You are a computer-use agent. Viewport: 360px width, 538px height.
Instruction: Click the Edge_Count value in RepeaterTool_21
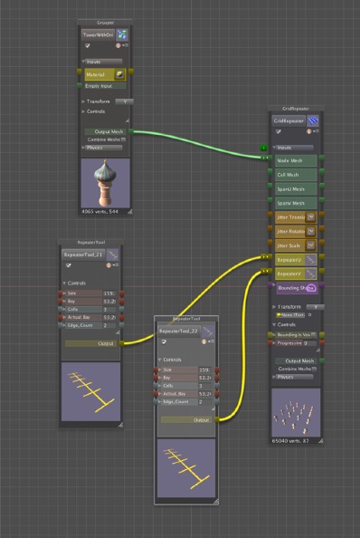point(109,325)
